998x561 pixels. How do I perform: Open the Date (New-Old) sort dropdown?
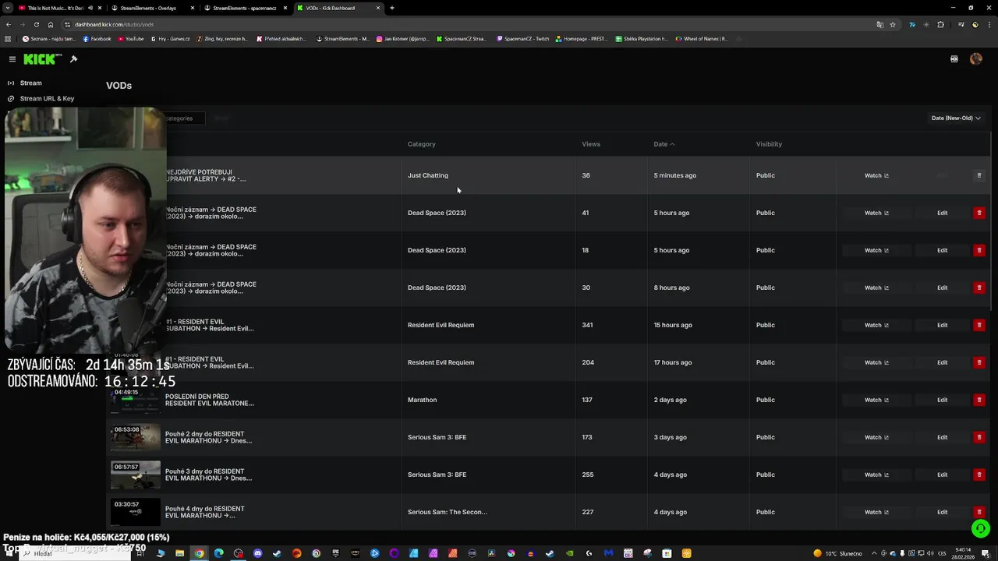[x=956, y=118]
